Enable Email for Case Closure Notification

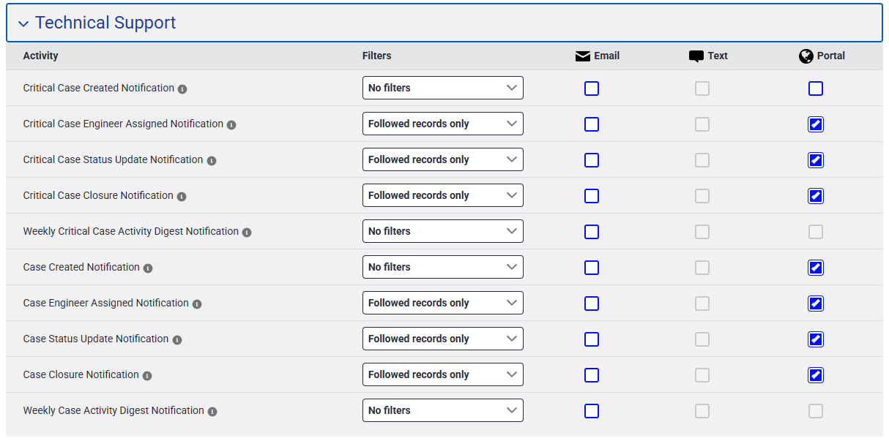point(592,375)
